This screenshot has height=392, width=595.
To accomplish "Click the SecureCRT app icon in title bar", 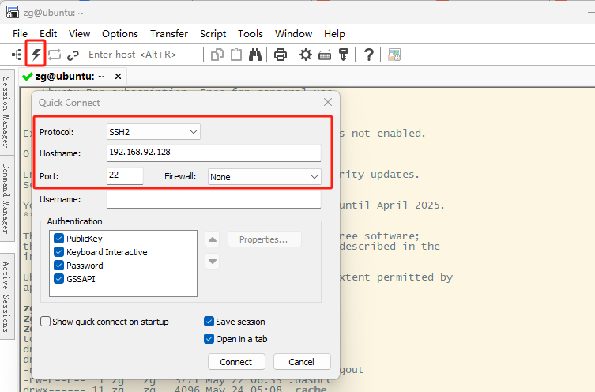I will point(13,12).
